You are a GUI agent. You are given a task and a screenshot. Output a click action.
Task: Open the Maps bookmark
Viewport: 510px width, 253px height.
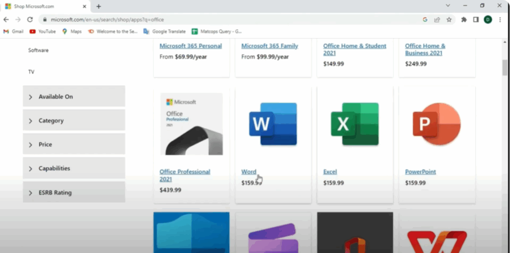72,31
